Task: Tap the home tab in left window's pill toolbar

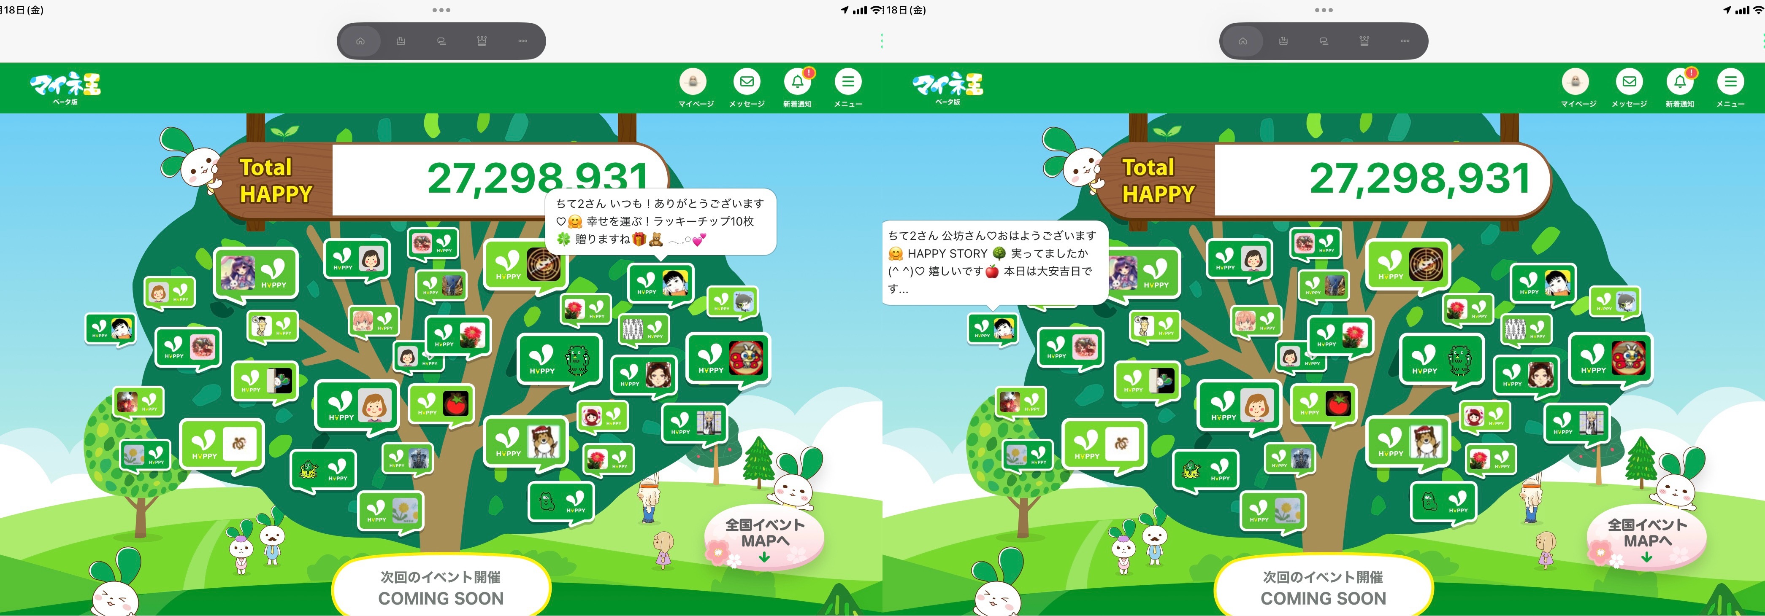Action: (x=360, y=41)
